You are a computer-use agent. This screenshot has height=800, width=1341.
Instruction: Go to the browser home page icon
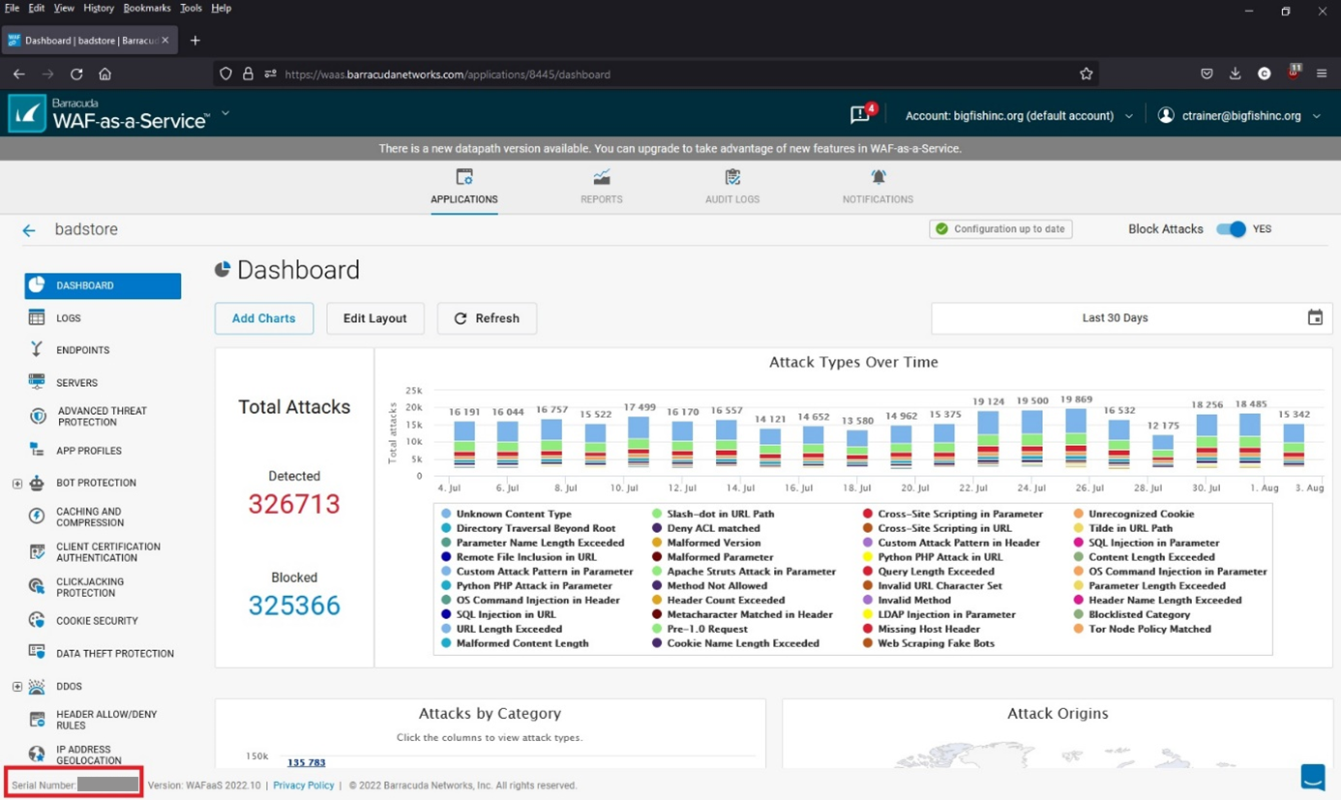tap(105, 74)
